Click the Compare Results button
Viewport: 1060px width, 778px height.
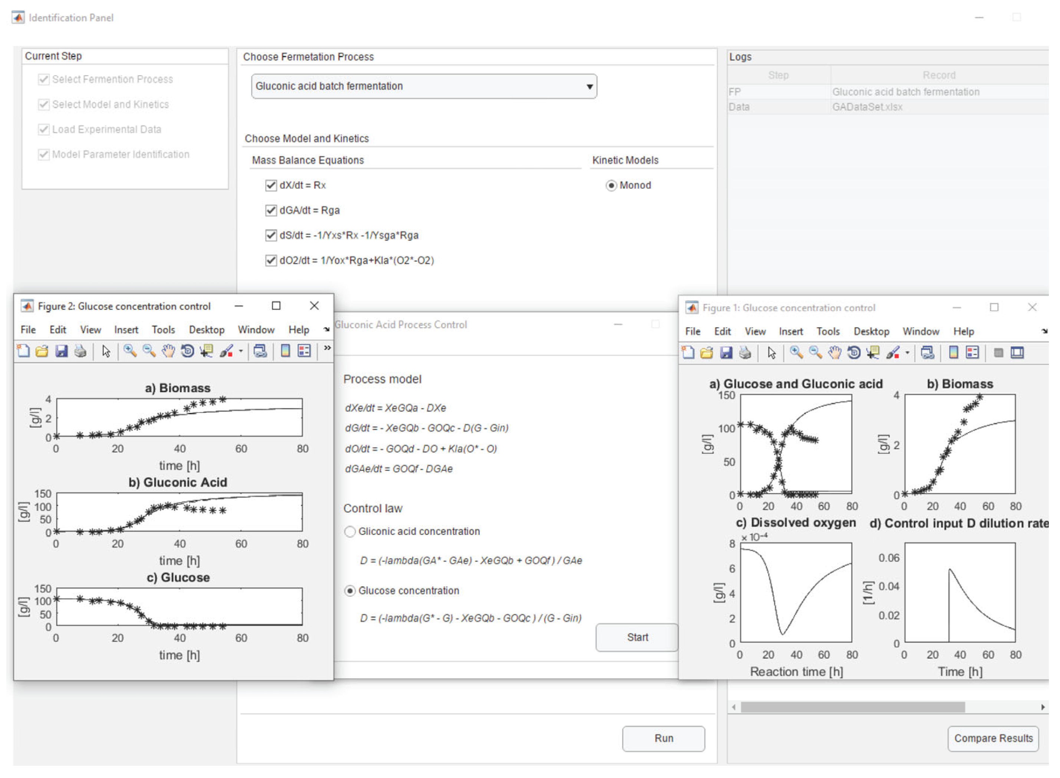(x=993, y=739)
